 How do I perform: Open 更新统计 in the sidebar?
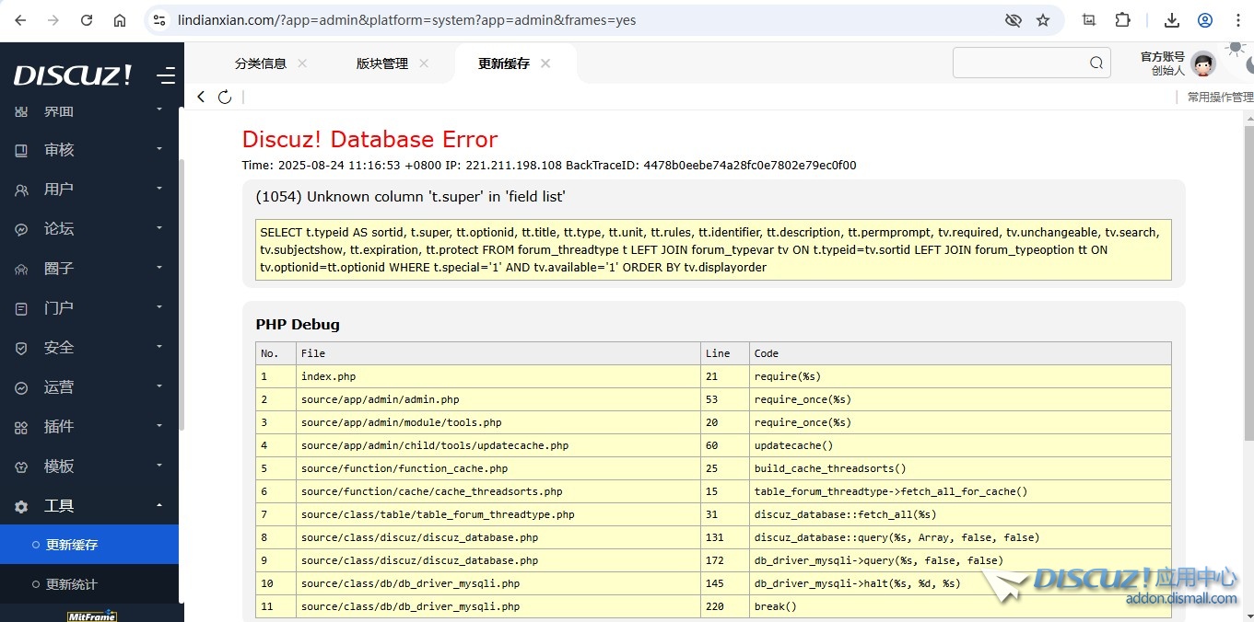pyautogui.click(x=72, y=584)
